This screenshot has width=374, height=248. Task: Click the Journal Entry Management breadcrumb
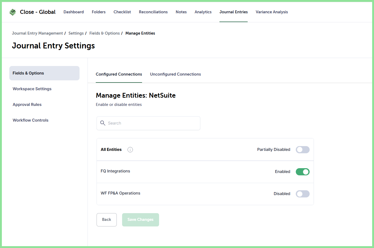tap(38, 33)
